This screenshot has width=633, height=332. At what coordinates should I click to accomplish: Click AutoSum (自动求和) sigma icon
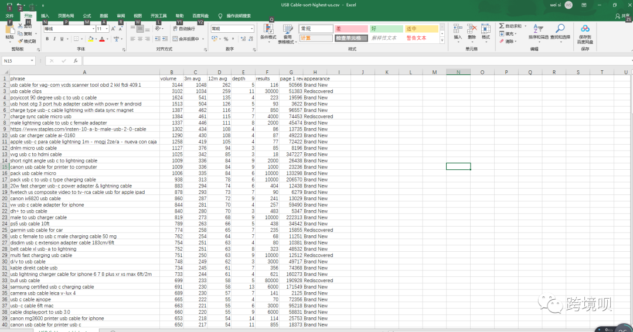click(501, 26)
